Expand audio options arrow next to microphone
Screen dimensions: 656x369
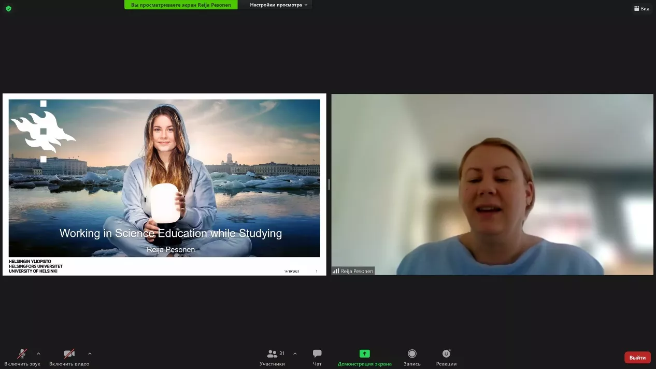coord(38,354)
